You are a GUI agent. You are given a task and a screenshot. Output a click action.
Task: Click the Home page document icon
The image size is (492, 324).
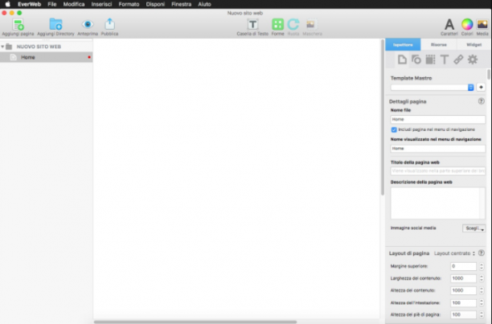(13, 57)
